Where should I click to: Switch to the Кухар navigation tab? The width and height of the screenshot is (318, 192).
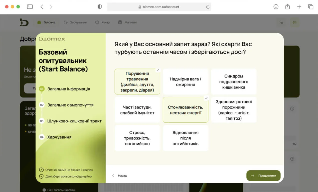(106, 22)
